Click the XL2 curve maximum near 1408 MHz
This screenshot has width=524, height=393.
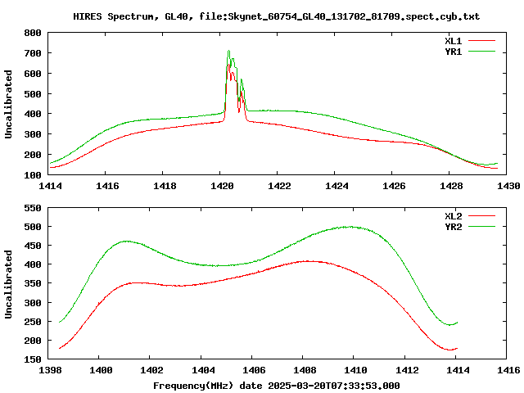tap(308, 261)
